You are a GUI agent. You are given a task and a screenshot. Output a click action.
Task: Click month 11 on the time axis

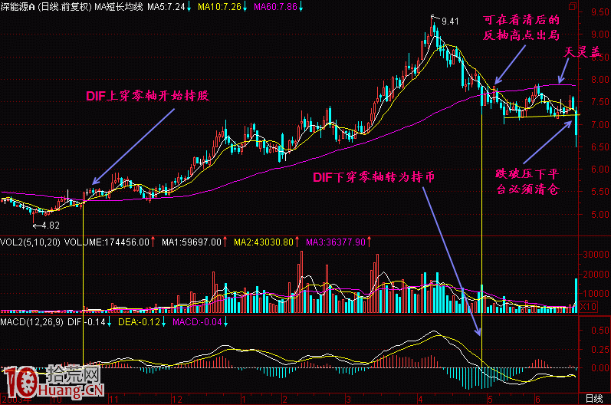point(113,400)
